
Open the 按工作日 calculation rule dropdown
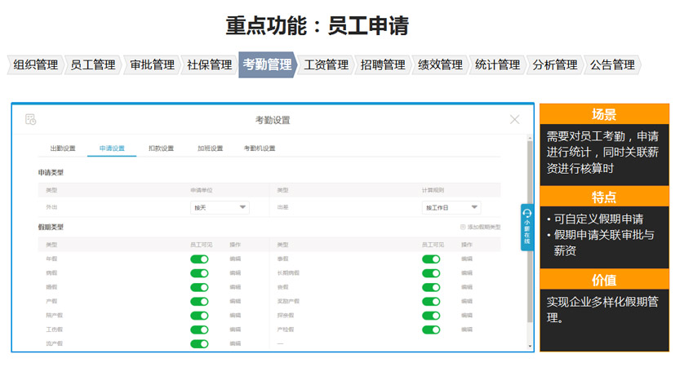tap(451, 208)
